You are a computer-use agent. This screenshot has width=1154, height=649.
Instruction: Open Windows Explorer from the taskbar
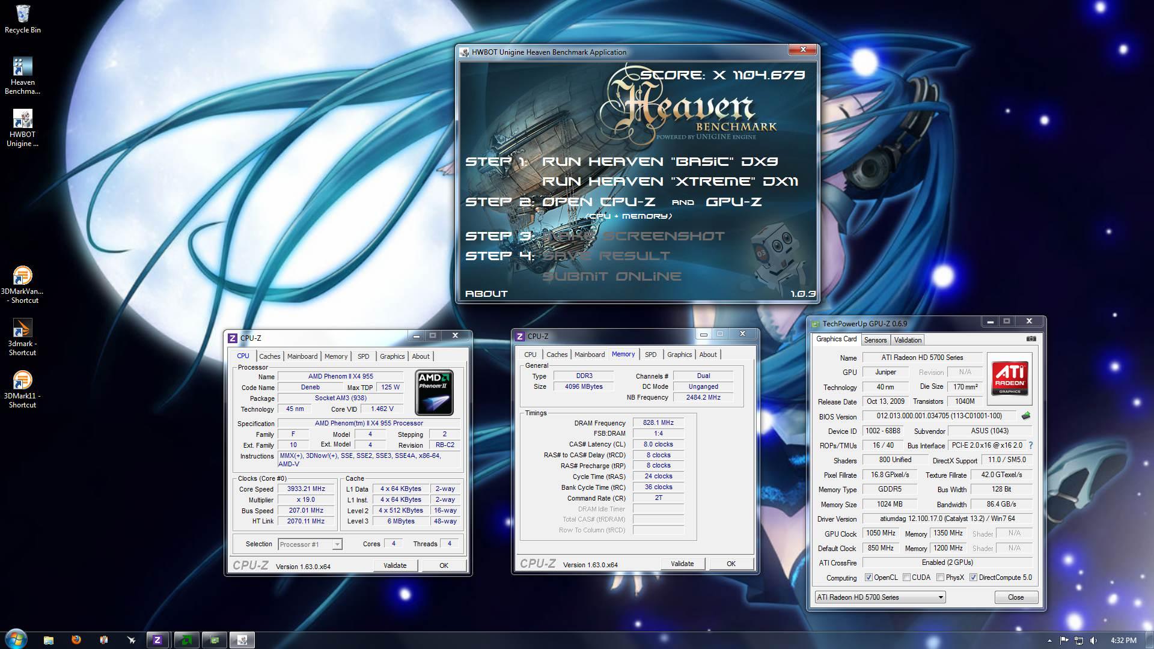click(49, 640)
